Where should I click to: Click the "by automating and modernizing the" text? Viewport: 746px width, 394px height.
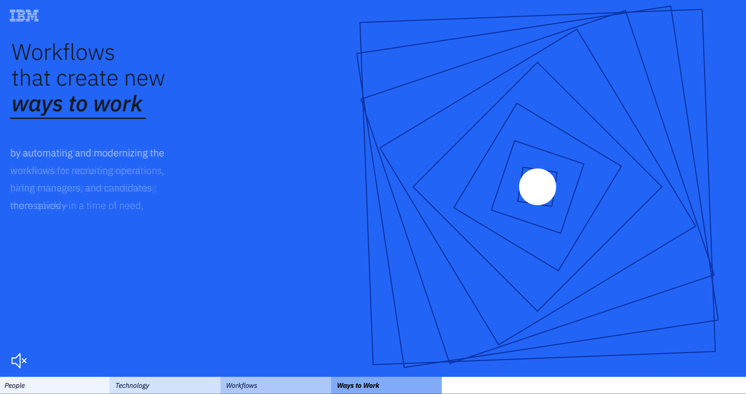[x=87, y=153]
